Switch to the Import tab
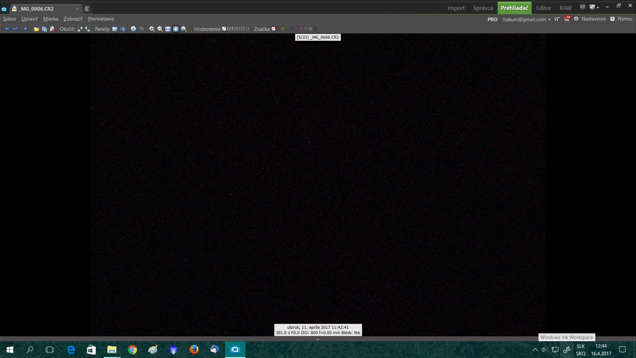This screenshot has width=636, height=358. click(x=456, y=8)
